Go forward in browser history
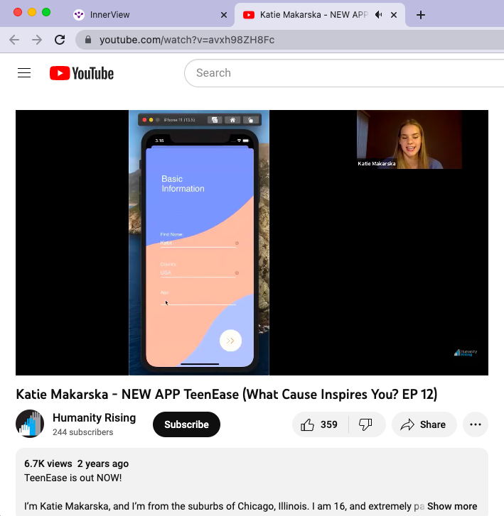Screen dimensions: 504x516 point(37,40)
